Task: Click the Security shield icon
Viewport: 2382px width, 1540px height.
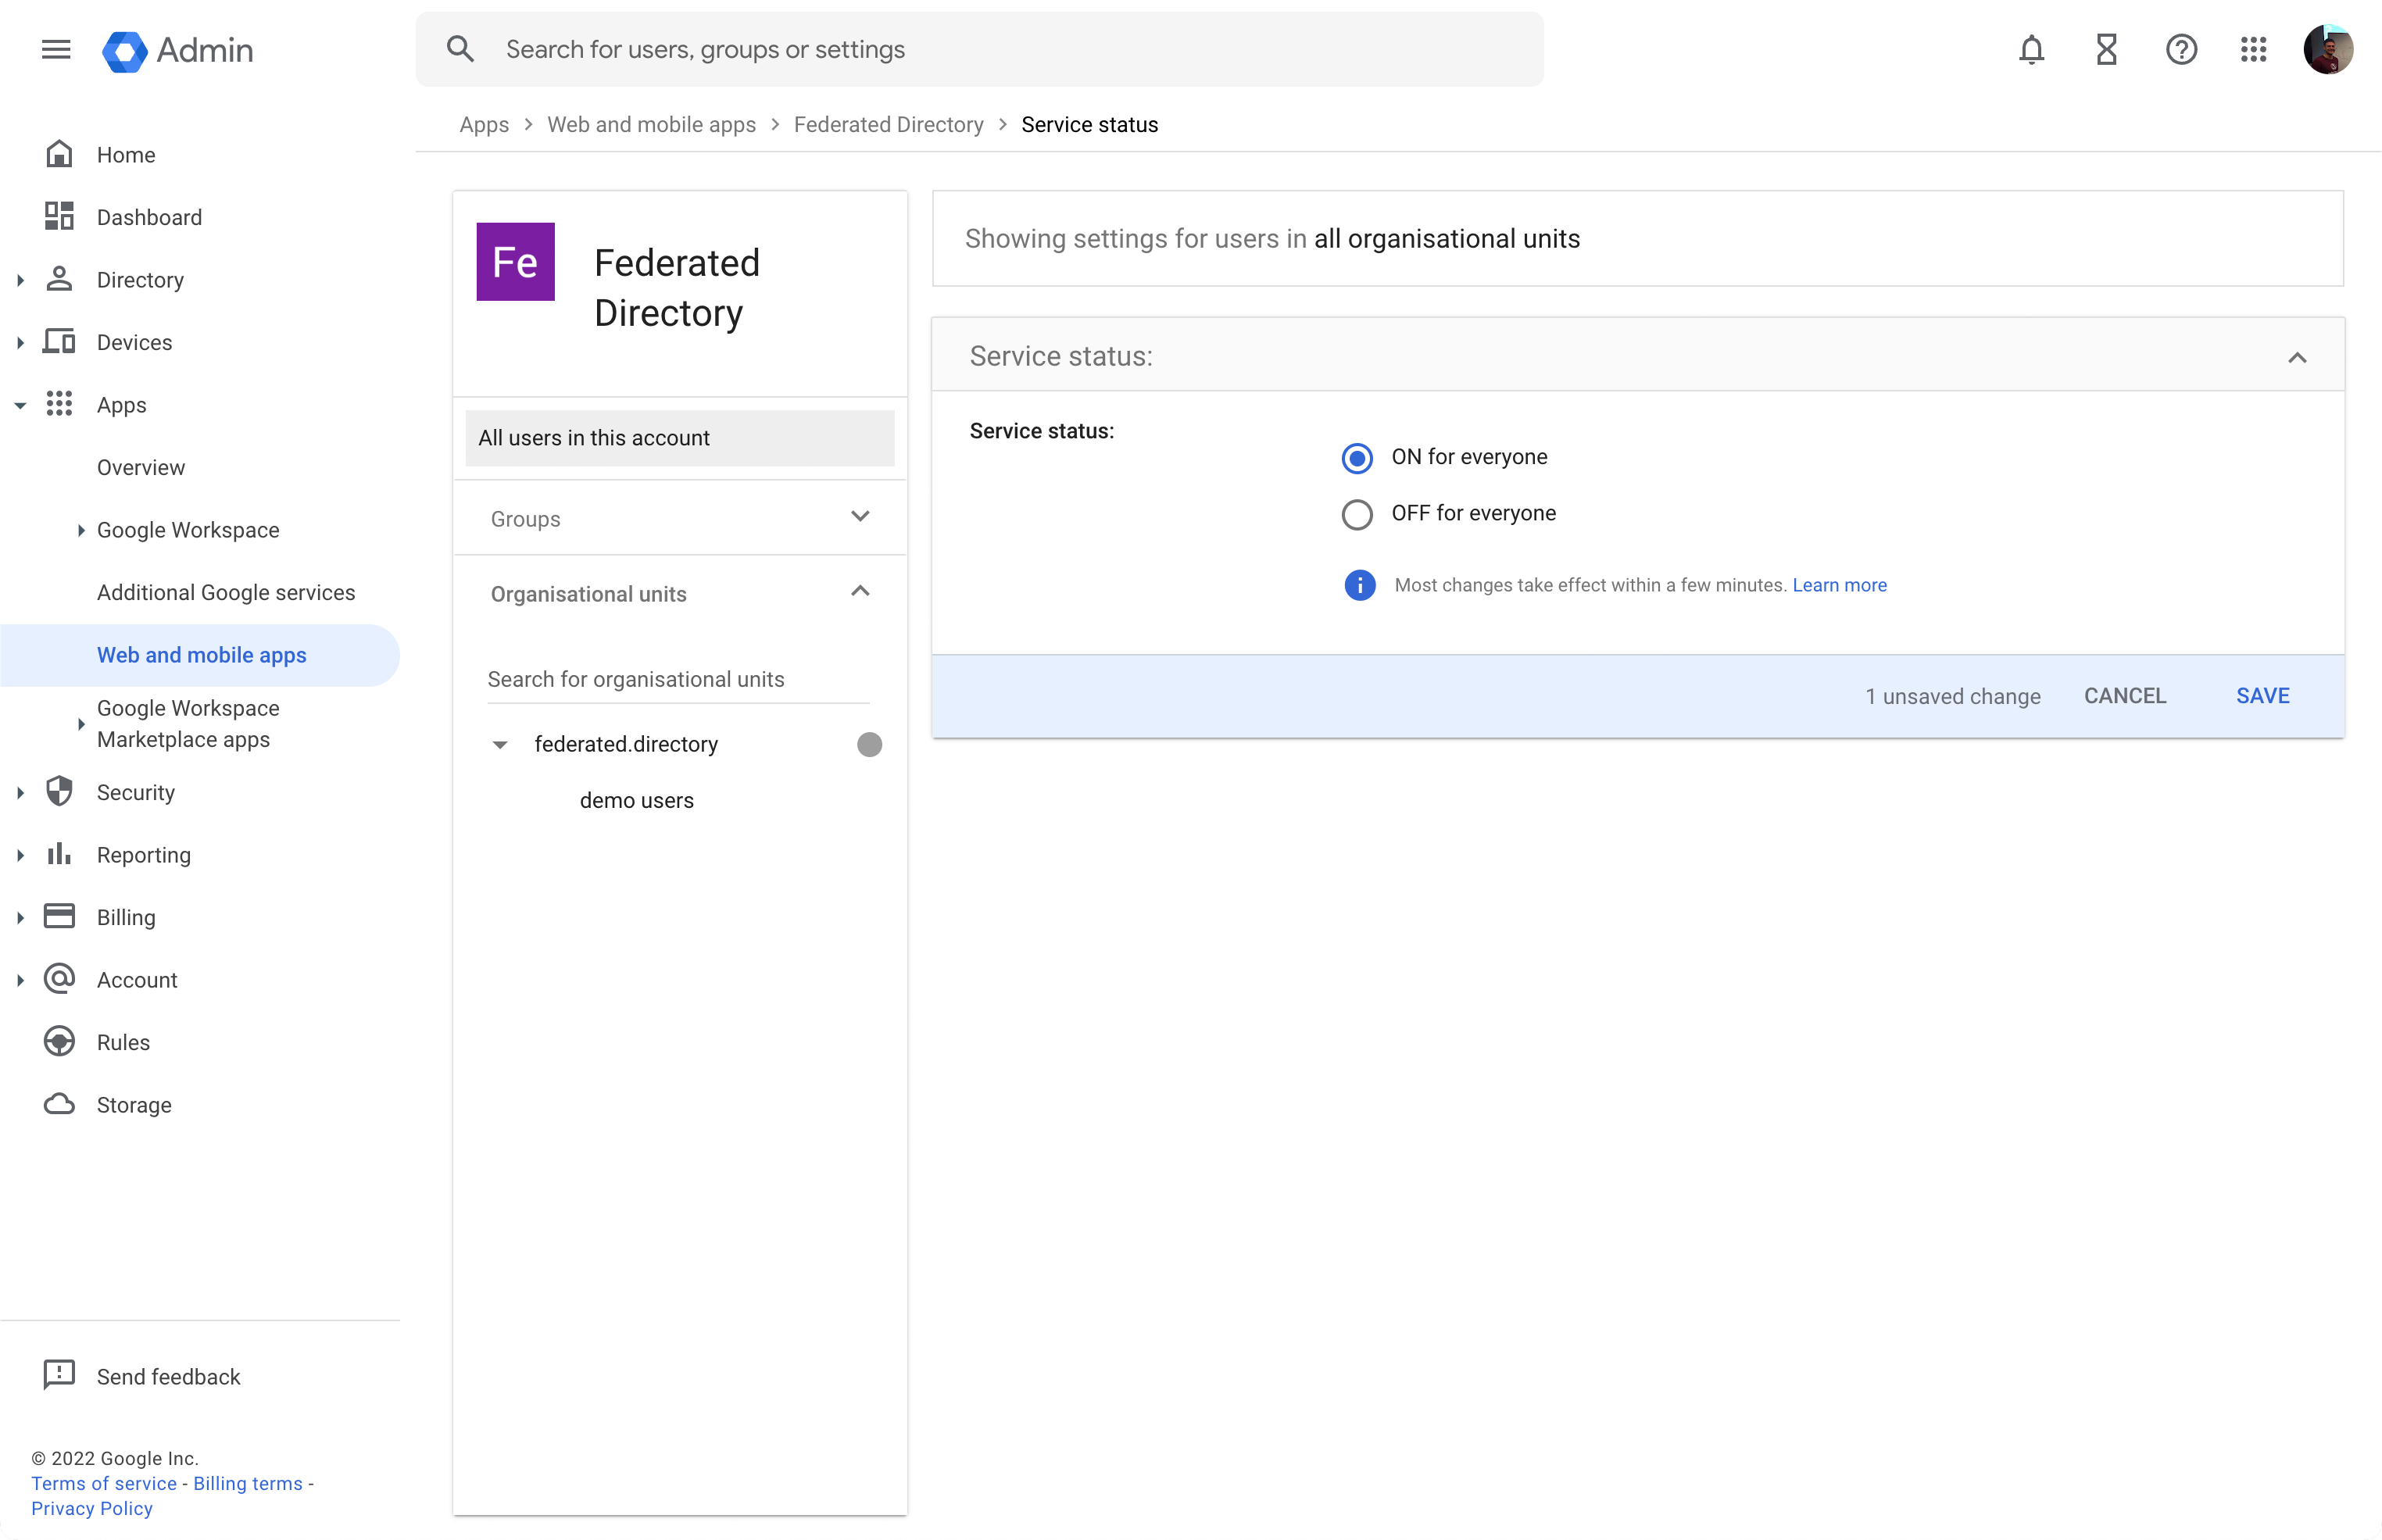Action: 59,791
